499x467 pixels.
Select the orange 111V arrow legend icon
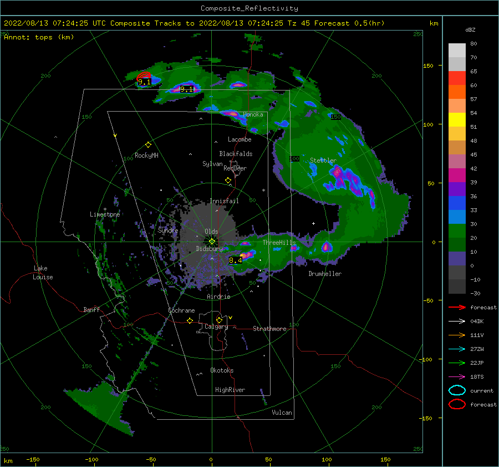pyautogui.click(x=457, y=335)
